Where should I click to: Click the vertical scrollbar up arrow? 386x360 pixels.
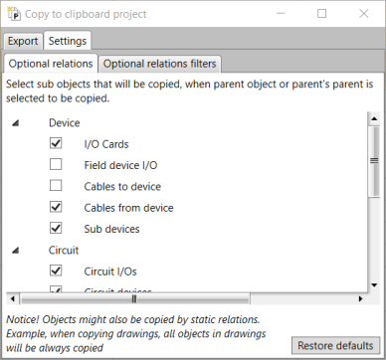[374, 118]
